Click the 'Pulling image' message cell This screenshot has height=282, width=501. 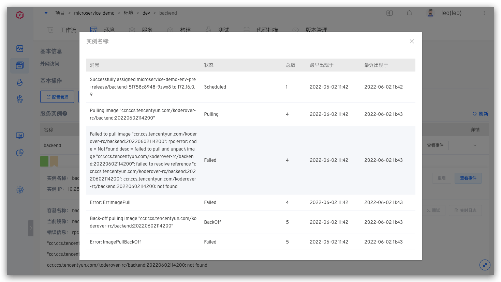[143, 114]
